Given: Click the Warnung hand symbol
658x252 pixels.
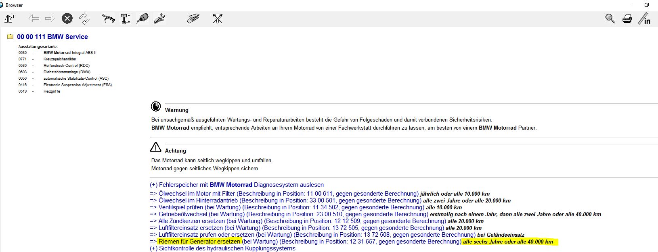Looking at the screenshot, I should [156, 107].
